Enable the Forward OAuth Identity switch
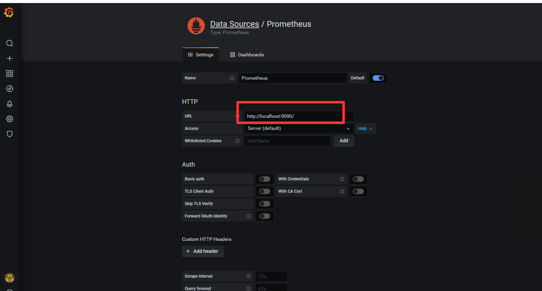This screenshot has height=291, width=542. click(x=265, y=216)
